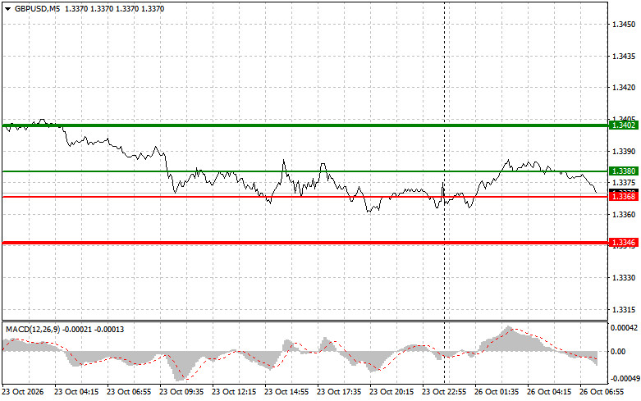641x401 pixels.
Task: Select the 1.3380 green price level label
Action: pos(624,171)
